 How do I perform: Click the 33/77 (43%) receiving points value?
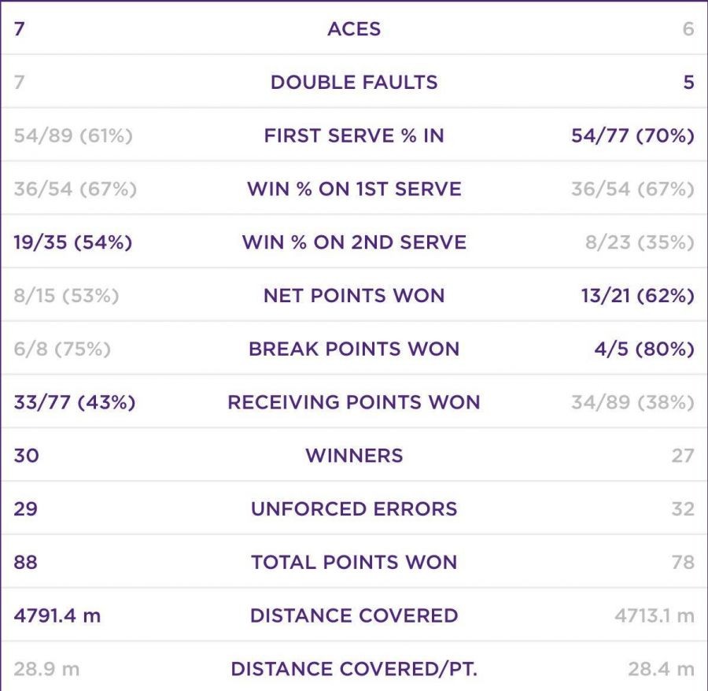click(75, 403)
